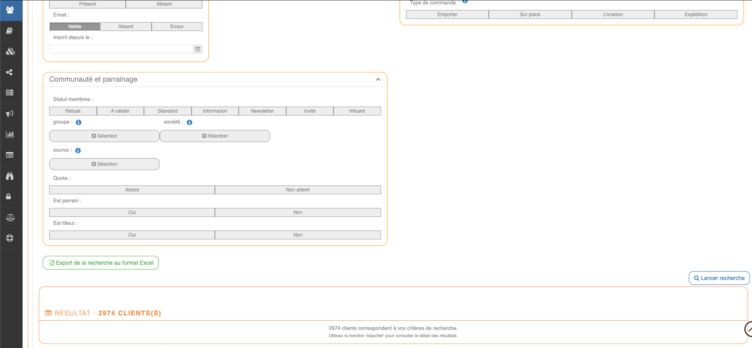Open the lifebuoy support icon
The image size is (752, 348).
coord(10,238)
